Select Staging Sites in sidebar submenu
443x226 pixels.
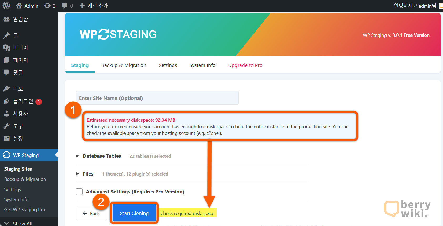tap(18, 169)
